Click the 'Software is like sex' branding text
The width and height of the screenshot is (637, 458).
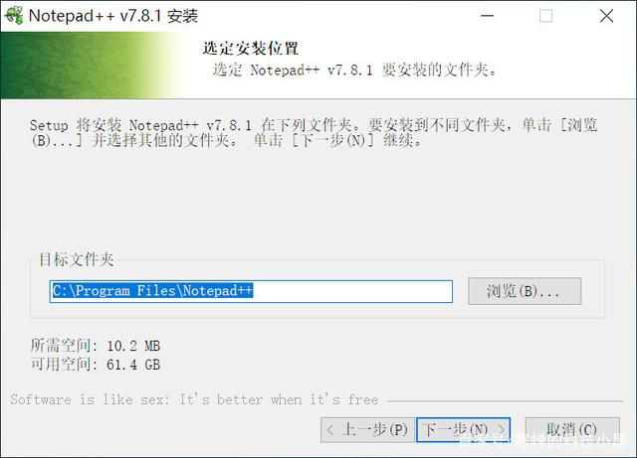pos(194,399)
